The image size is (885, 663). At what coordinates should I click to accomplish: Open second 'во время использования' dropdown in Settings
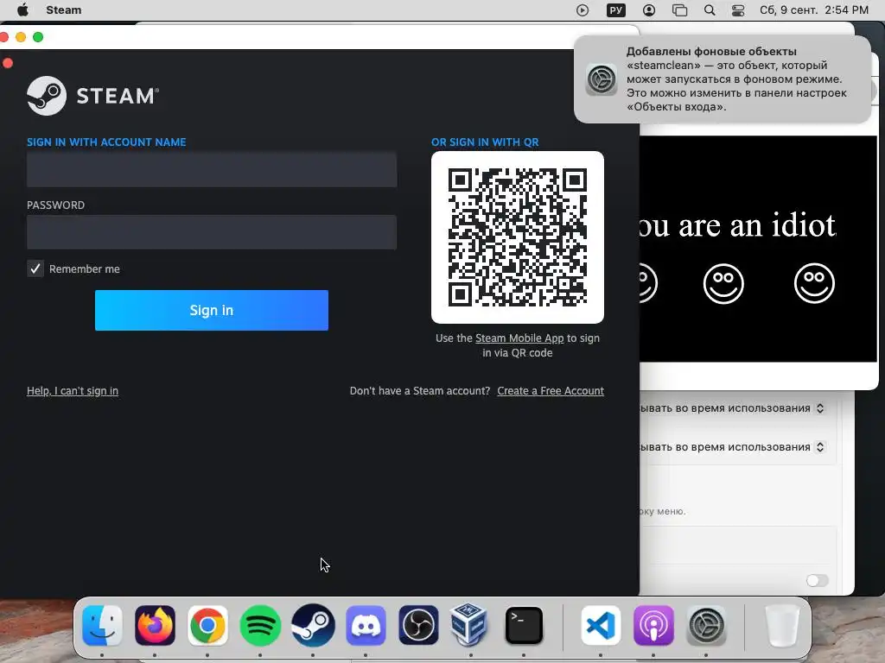click(820, 447)
